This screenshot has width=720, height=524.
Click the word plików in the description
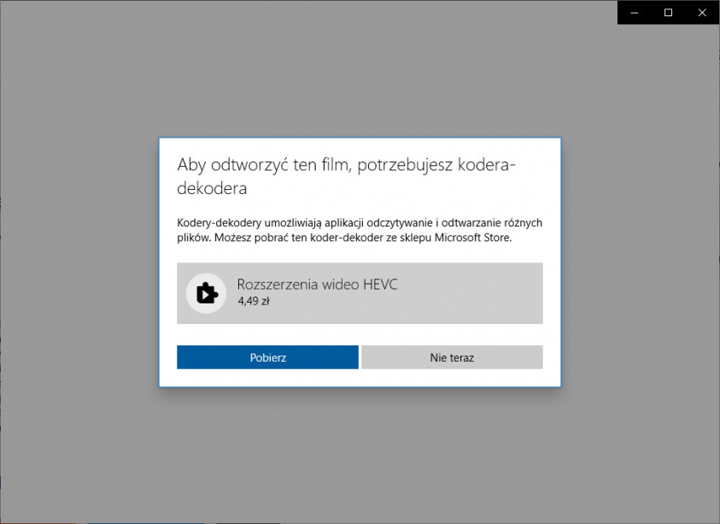[x=192, y=238]
